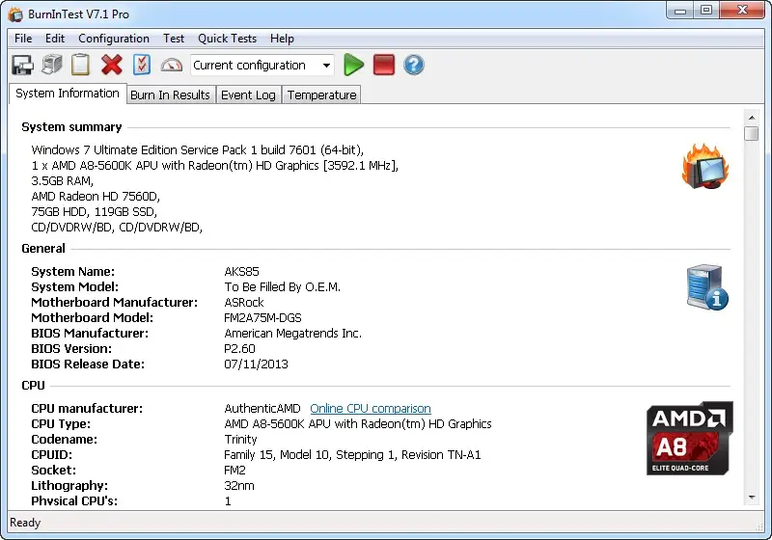Click the ASRock manufacturer value
Viewport: 772px width, 540px height.
pos(244,303)
